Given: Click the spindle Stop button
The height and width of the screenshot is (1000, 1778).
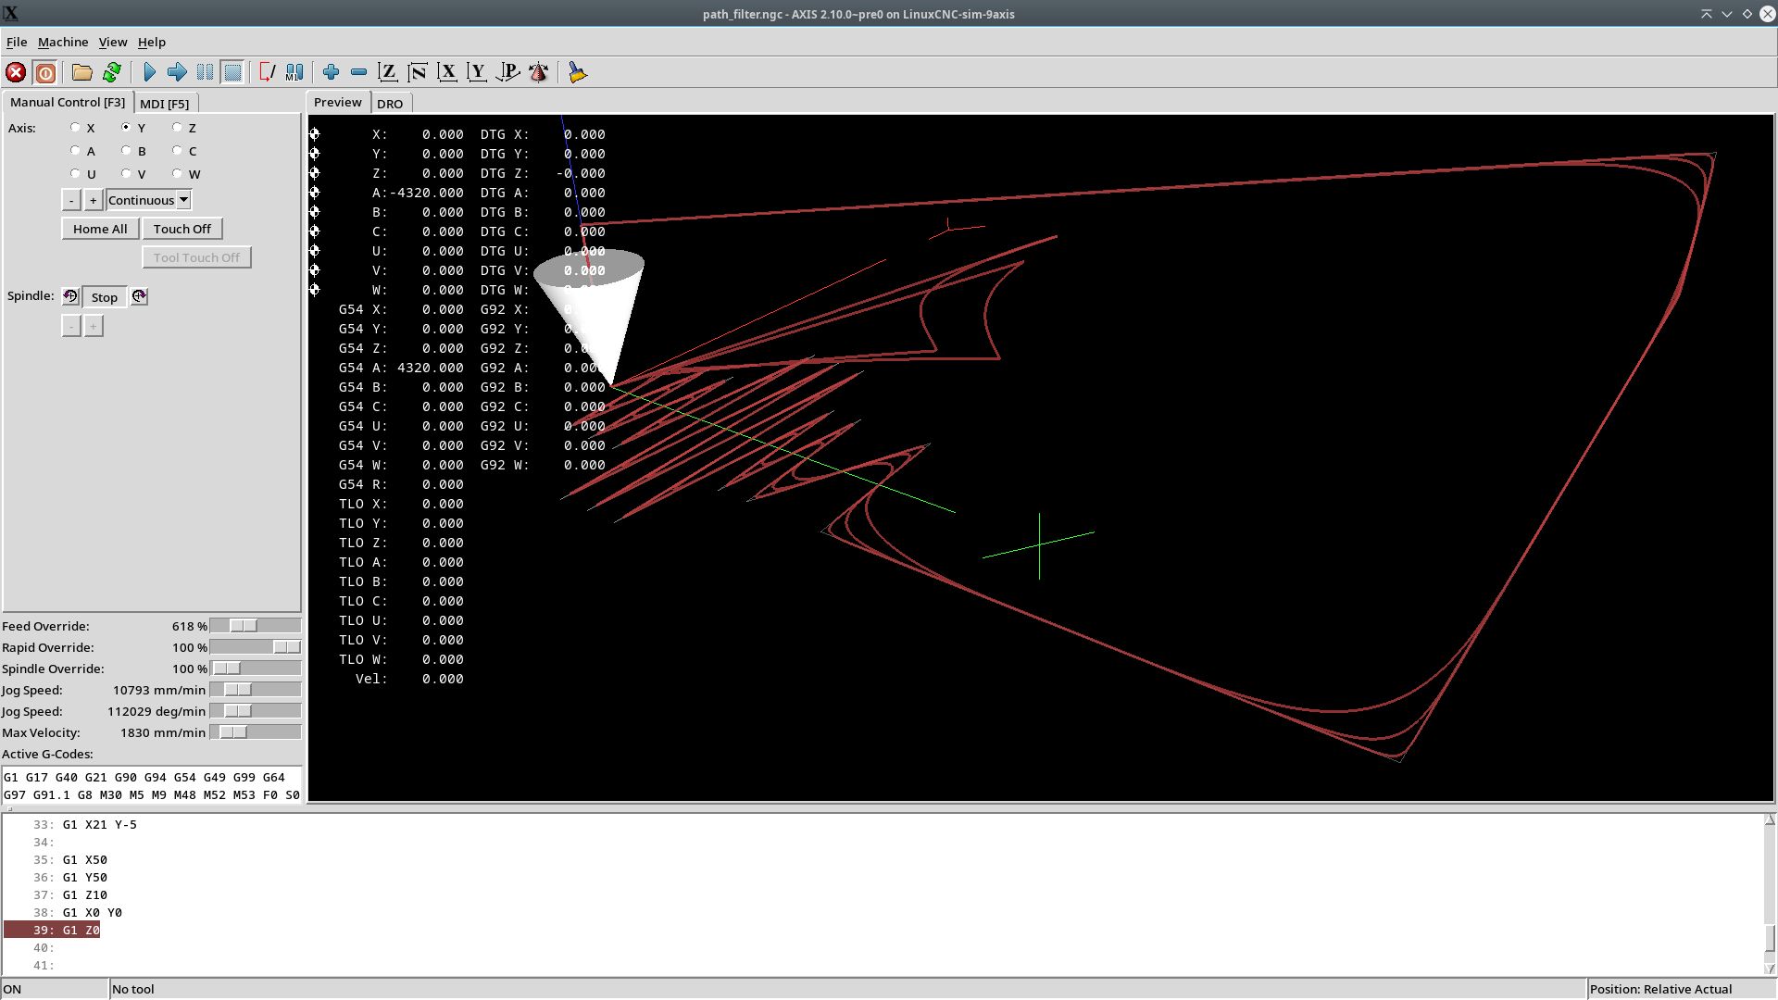Looking at the screenshot, I should pyautogui.click(x=105, y=297).
